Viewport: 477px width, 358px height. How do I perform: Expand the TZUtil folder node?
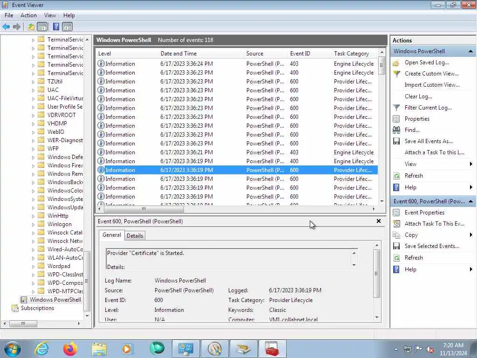33,82
